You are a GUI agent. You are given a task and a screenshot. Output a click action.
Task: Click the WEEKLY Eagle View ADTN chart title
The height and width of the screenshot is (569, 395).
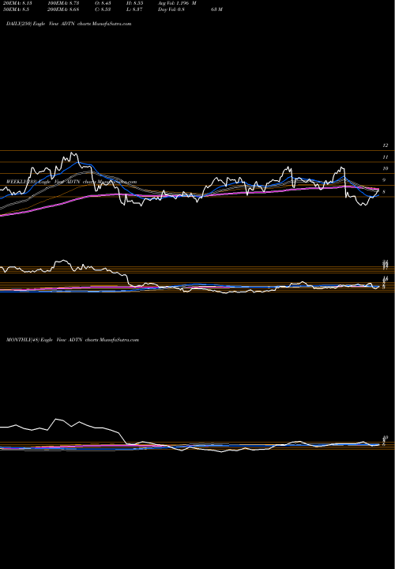(x=71, y=182)
